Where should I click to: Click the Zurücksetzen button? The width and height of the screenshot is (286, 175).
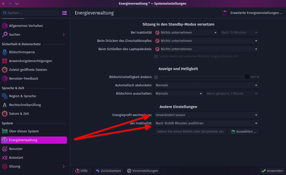pyautogui.click(x=108, y=171)
